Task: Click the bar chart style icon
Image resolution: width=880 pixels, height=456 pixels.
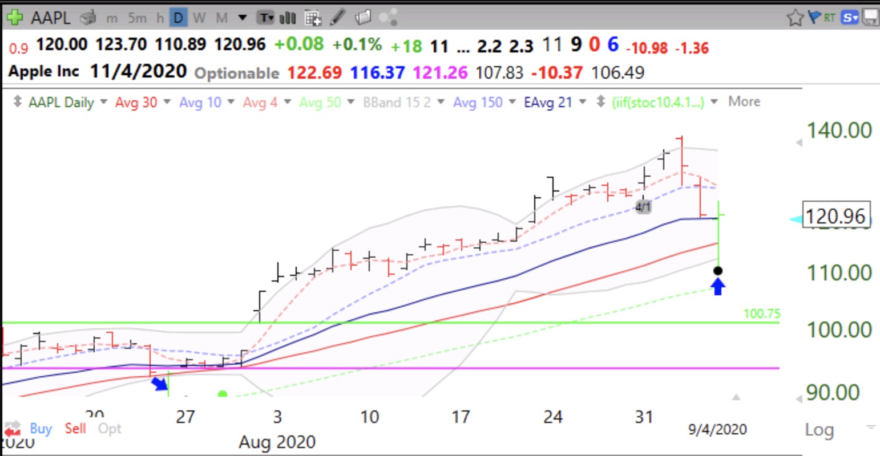Action: point(287,18)
